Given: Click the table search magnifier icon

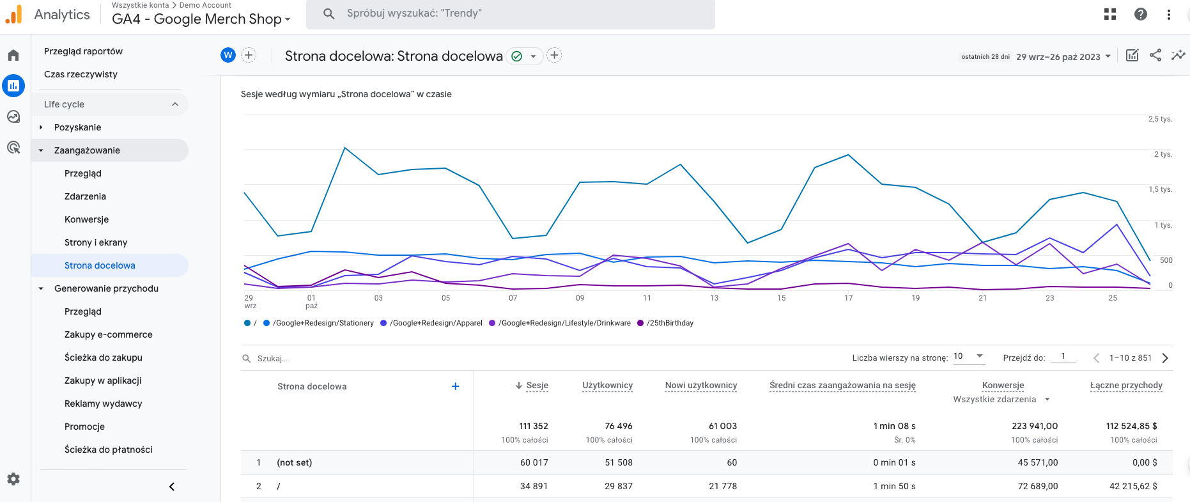Looking at the screenshot, I should [x=246, y=359].
